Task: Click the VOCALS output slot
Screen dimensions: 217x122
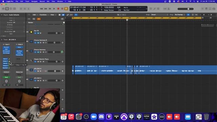Action: (6, 72)
